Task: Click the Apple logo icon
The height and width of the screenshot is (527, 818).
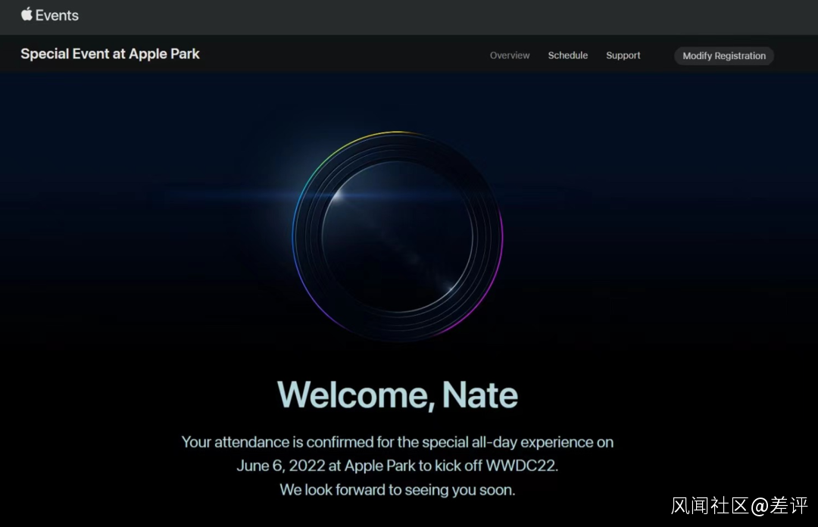Action: (x=27, y=14)
